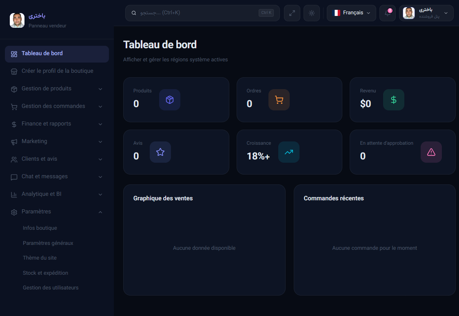Click the pending approval warning triangle icon
The image size is (459, 316).
pos(431,152)
